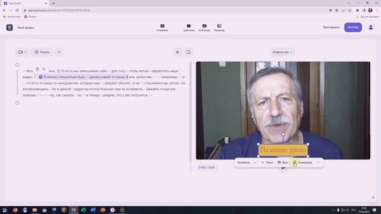
Task: Open the video camera dropdown
Action: (x=22, y=52)
